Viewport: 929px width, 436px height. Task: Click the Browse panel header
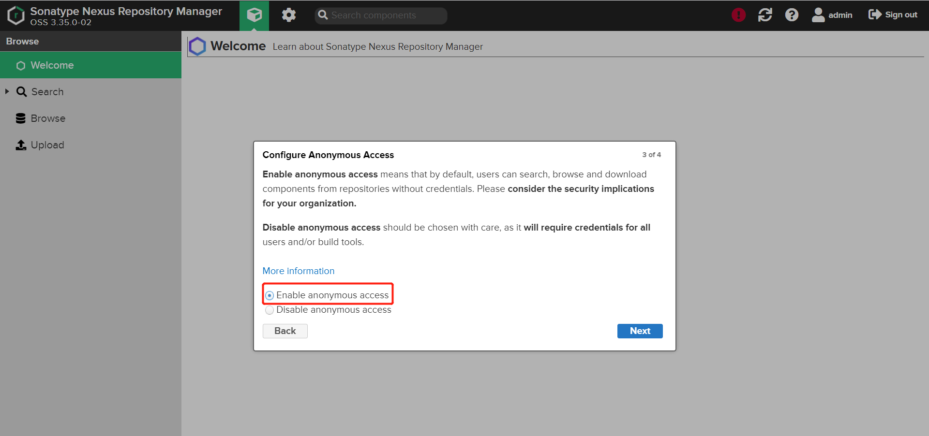pyautogui.click(x=90, y=42)
